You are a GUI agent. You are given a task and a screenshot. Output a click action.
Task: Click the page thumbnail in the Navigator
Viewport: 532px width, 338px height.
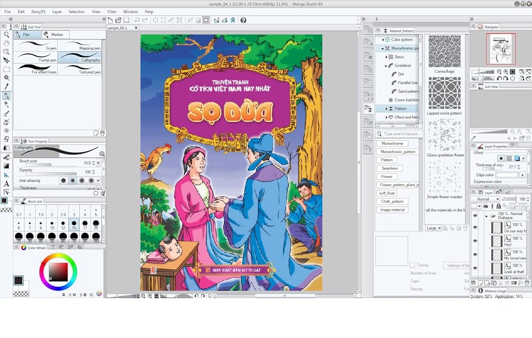[501, 48]
